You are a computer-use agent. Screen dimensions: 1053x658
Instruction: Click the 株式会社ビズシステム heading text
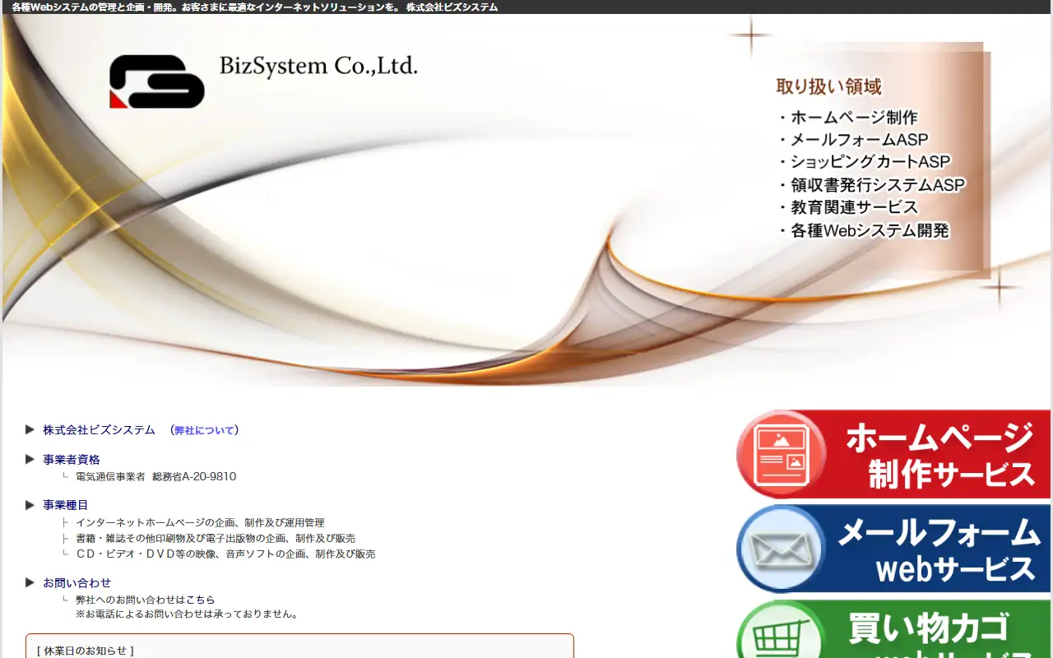[99, 430]
